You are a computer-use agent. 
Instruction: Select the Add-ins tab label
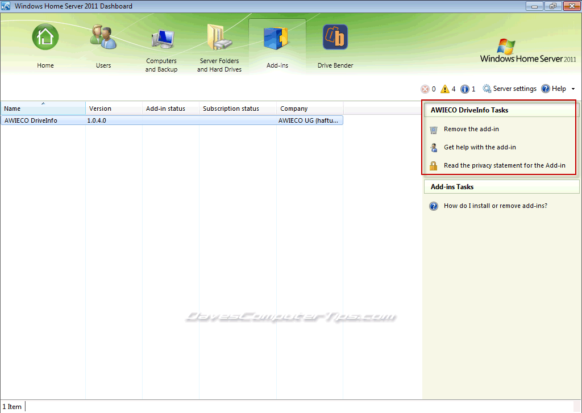[x=277, y=65]
